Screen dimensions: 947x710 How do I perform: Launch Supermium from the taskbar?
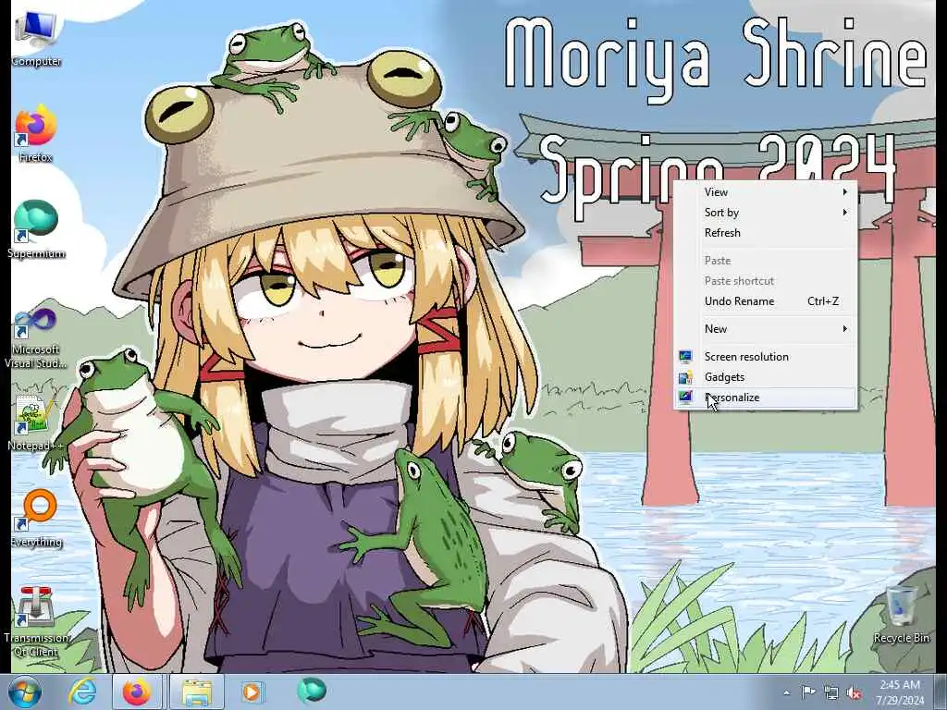tap(312, 691)
